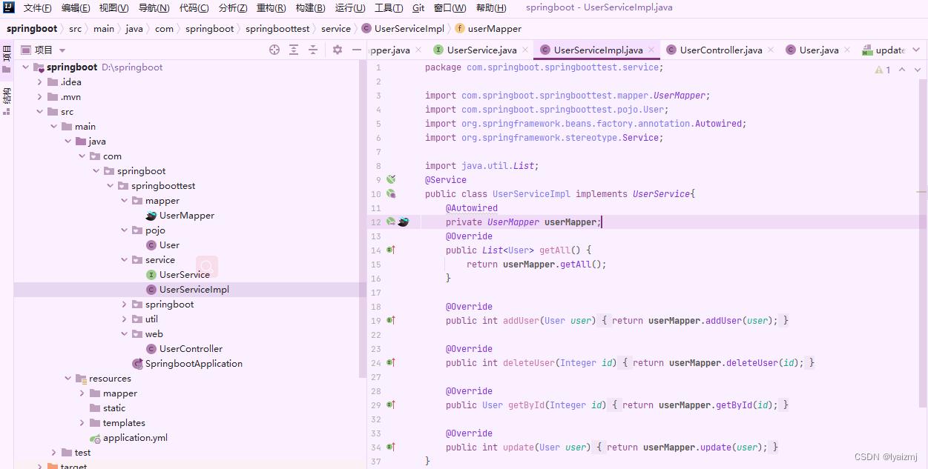Collapse the springboottest package folder

[110, 185]
